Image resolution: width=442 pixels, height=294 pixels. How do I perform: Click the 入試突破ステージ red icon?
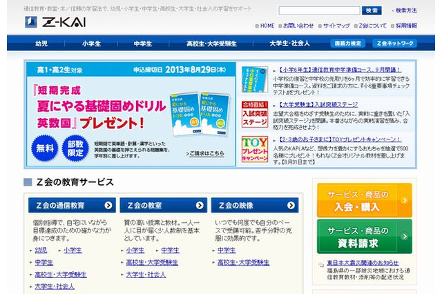(x=255, y=115)
